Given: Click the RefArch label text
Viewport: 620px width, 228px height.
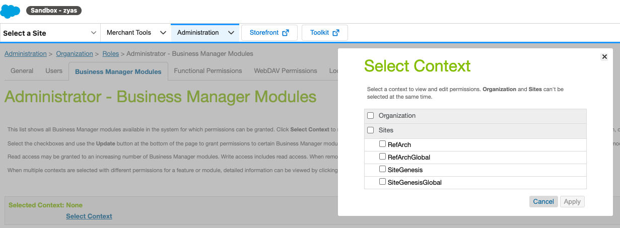Looking at the screenshot, I should click(x=399, y=145).
